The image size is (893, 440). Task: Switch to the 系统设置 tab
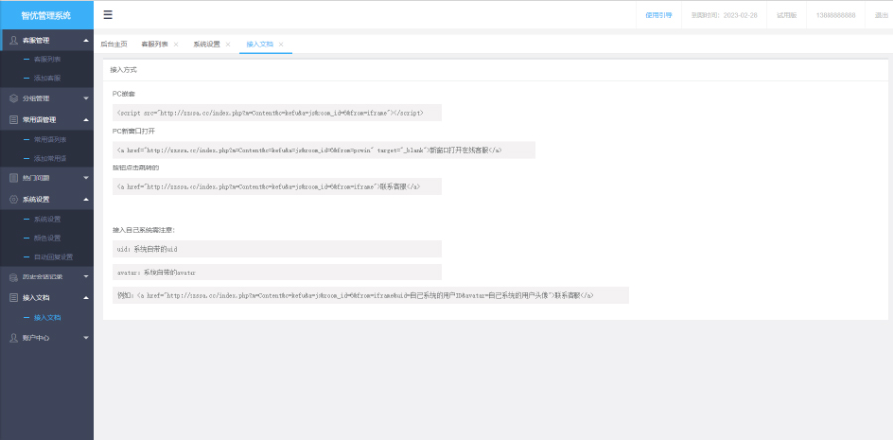[x=206, y=44]
